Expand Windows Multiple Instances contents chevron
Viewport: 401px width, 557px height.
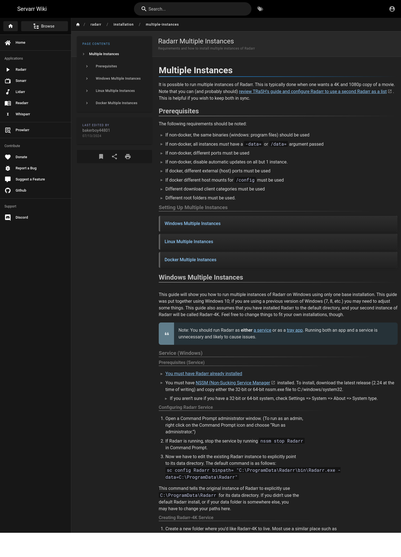tap(87, 79)
